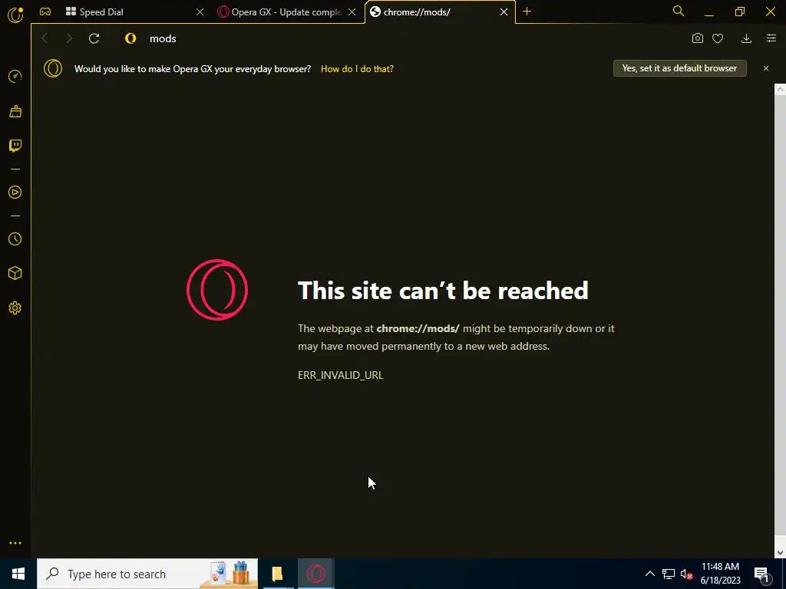786x589 pixels.
Task: Open taskbar clock showing 11:48 AM
Action: [x=720, y=574]
